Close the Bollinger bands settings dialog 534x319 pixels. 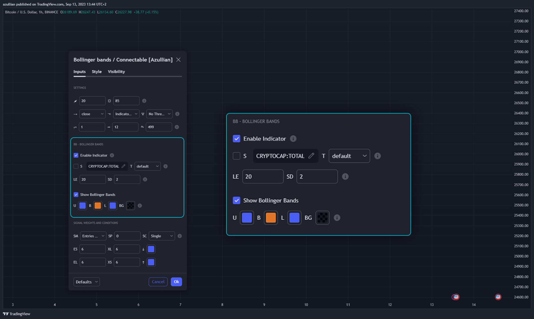coord(178,60)
